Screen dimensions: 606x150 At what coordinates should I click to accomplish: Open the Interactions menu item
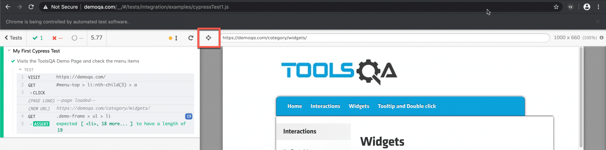tap(325, 106)
